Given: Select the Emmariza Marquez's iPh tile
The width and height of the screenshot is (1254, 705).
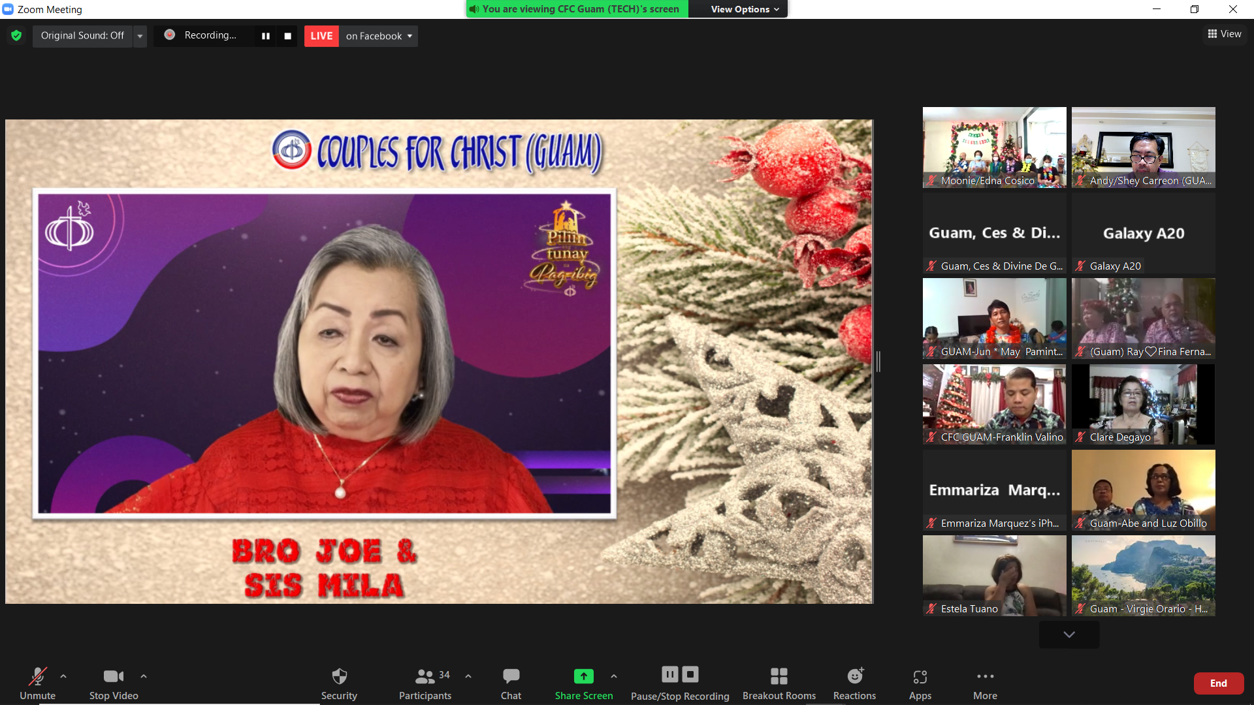Looking at the screenshot, I should click(x=994, y=490).
